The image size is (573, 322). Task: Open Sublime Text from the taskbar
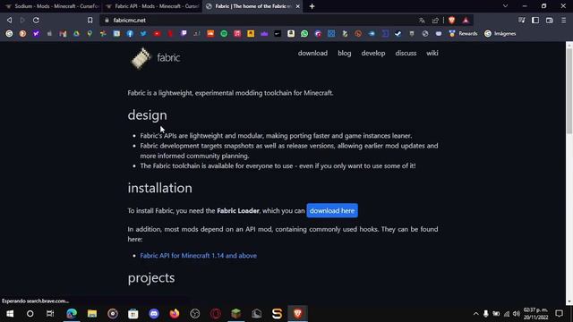(277, 314)
